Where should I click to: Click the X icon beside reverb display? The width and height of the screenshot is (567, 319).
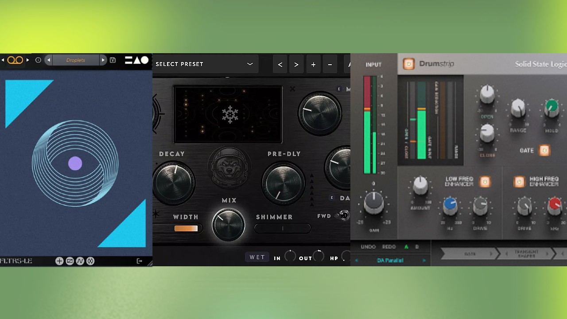(x=292, y=89)
